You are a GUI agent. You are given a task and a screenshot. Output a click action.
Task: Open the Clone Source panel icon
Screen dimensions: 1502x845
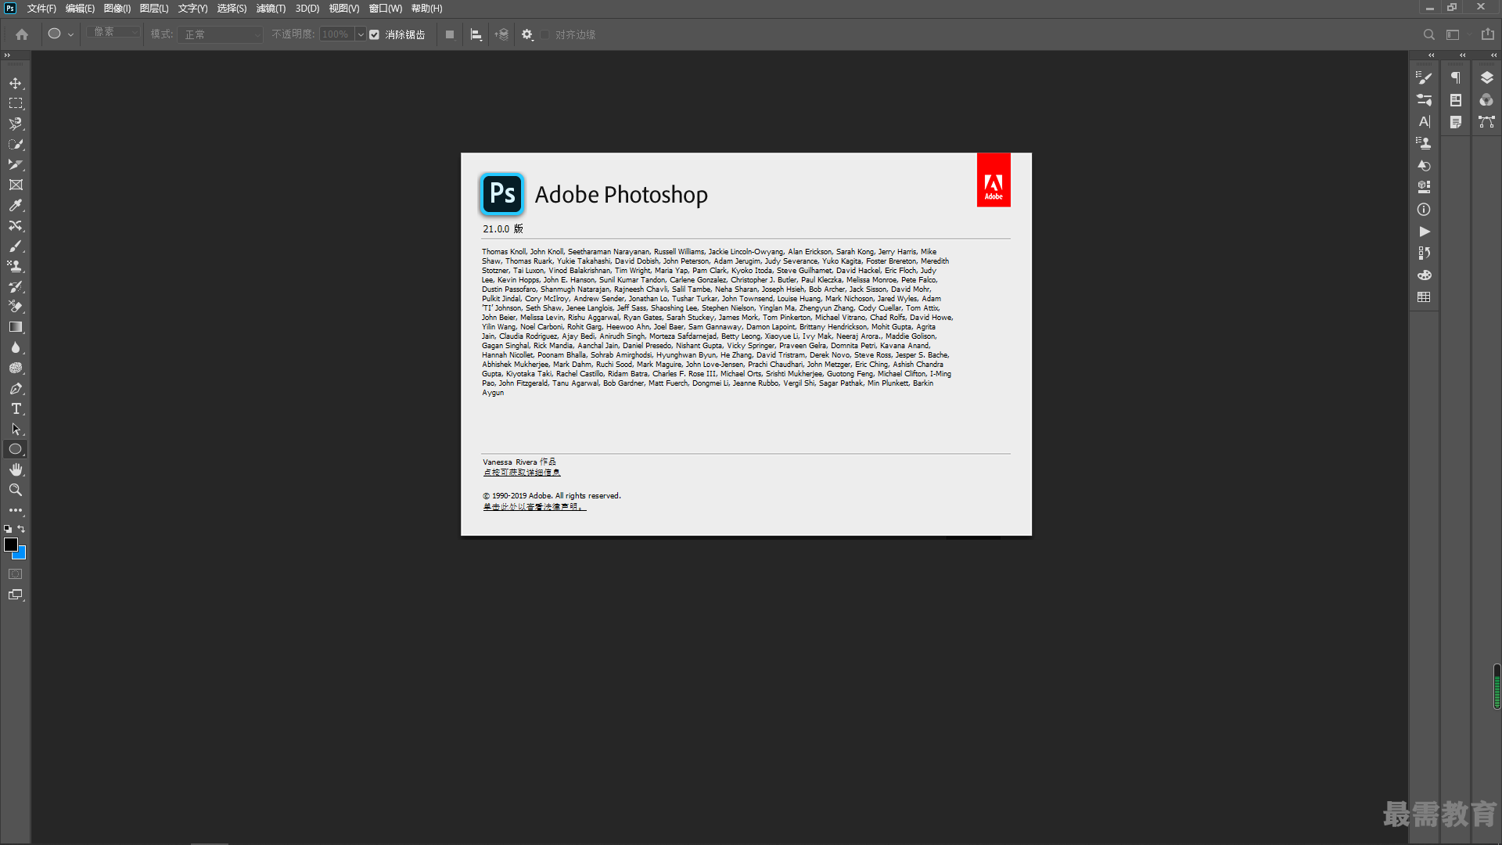tap(1424, 144)
